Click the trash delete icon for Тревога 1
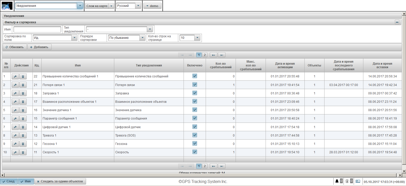406x186 pixels. [23, 136]
